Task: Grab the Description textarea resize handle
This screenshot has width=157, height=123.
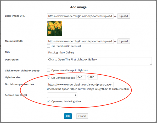Action: click(150, 64)
